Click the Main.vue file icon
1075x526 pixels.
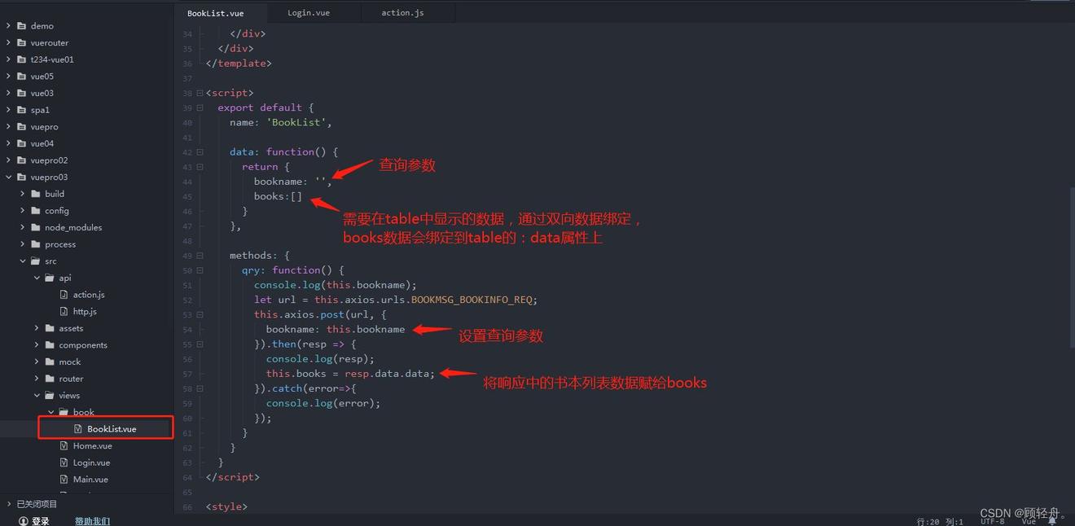(65, 480)
